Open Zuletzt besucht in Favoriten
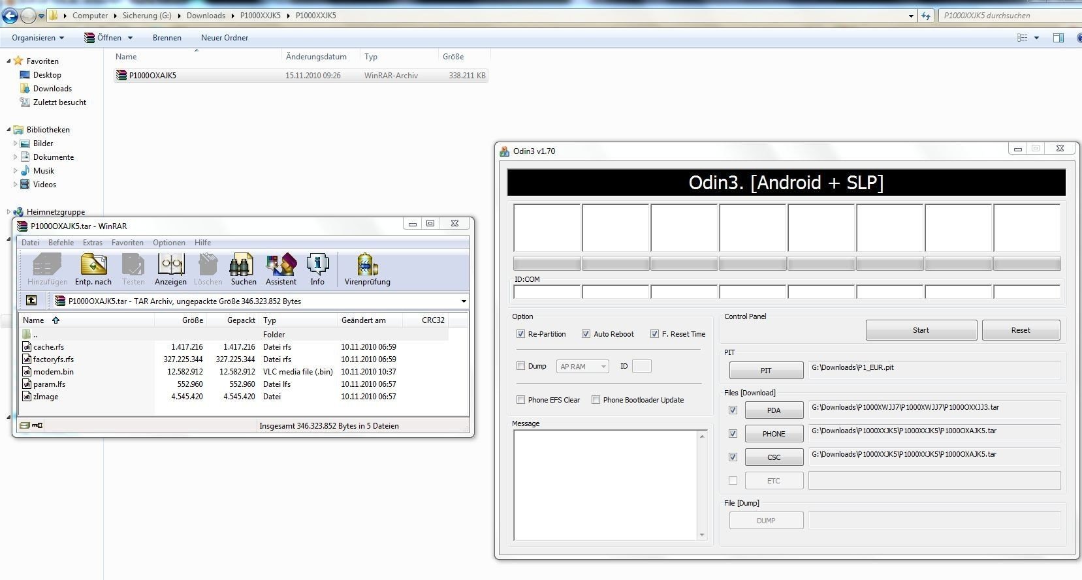This screenshot has width=1082, height=580. point(59,102)
